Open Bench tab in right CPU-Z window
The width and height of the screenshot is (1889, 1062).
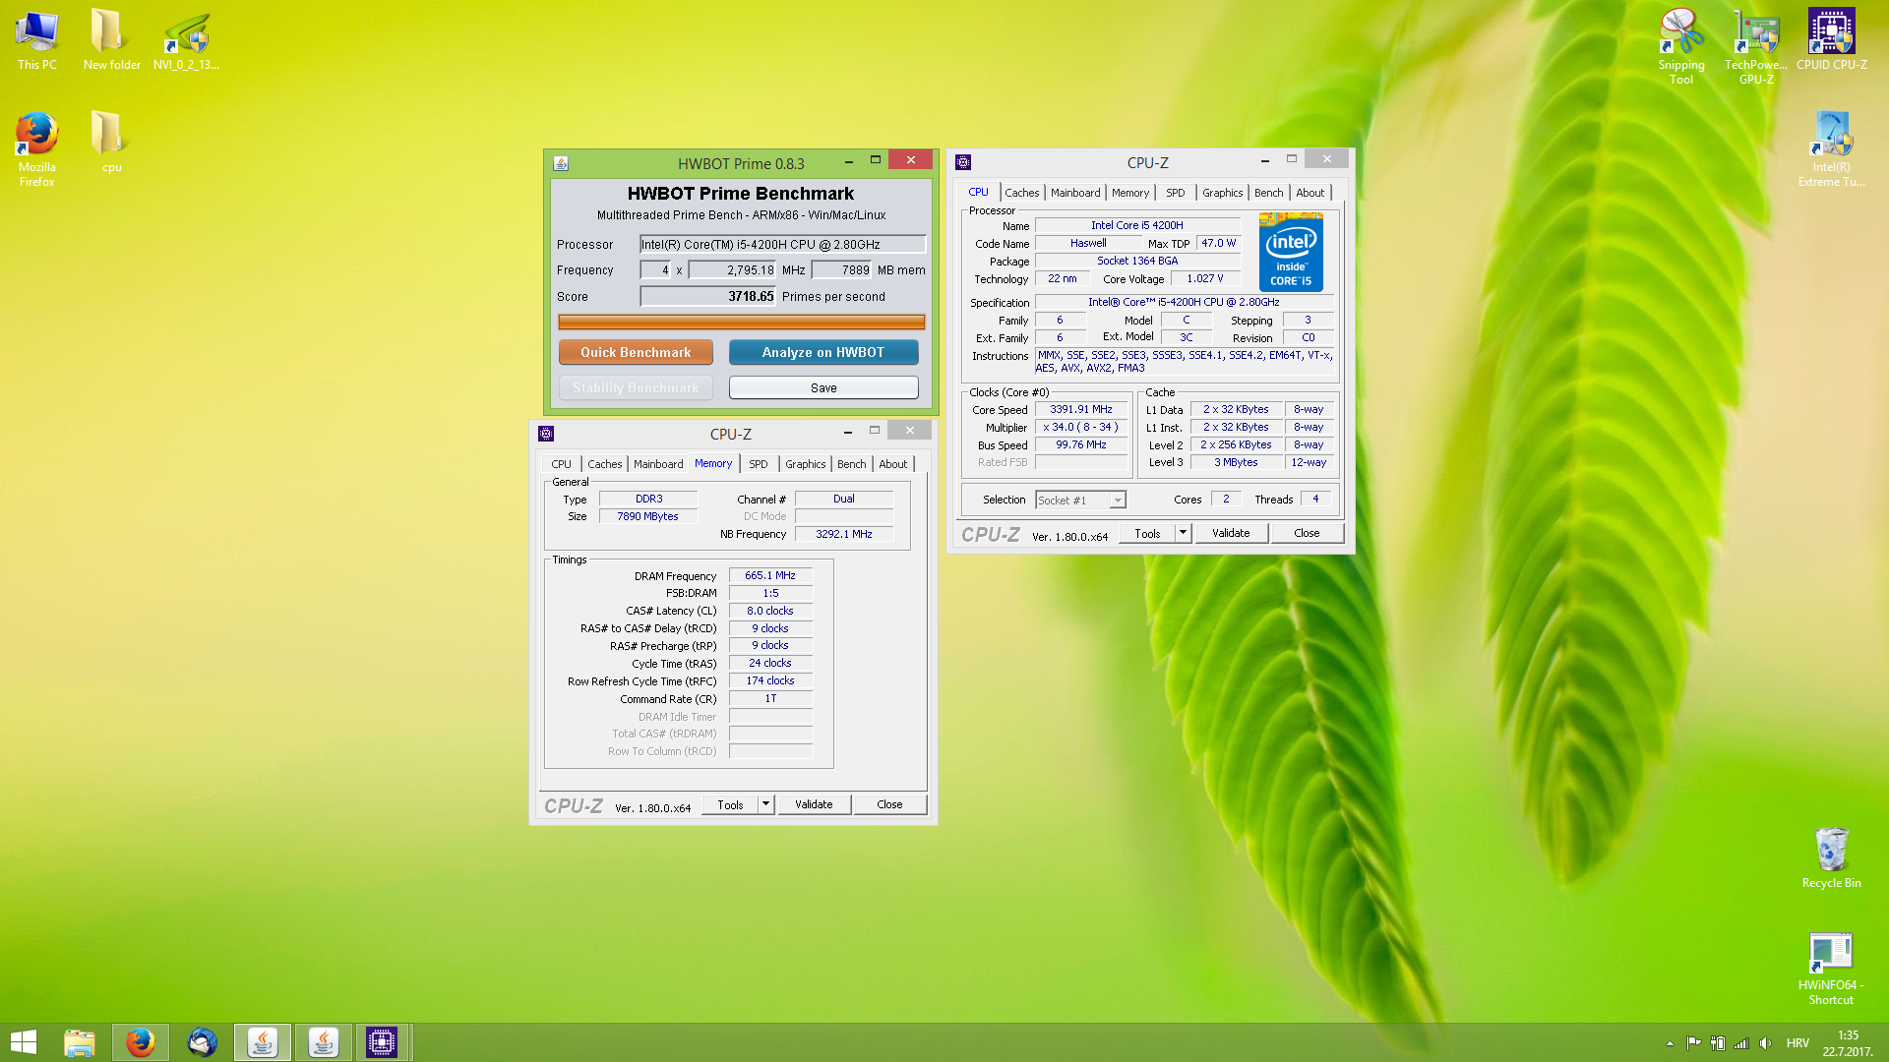click(x=1269, y=193)
